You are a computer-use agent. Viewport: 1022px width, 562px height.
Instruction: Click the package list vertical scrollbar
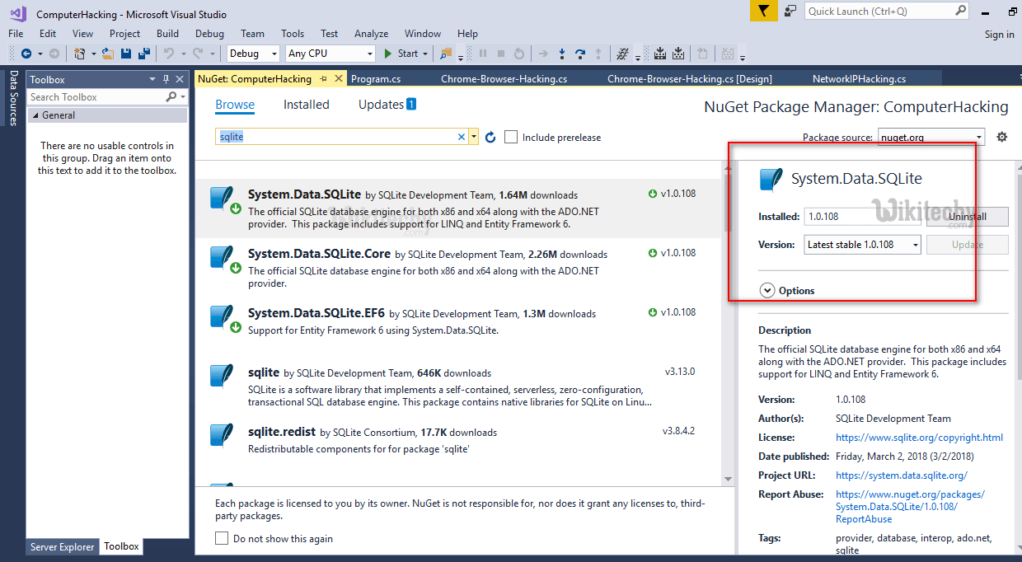pos(727,321)
